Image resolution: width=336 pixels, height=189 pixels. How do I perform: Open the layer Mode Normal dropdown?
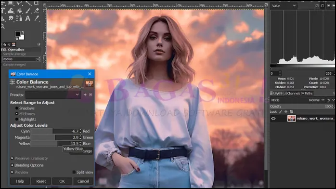(x=317, y=100)
